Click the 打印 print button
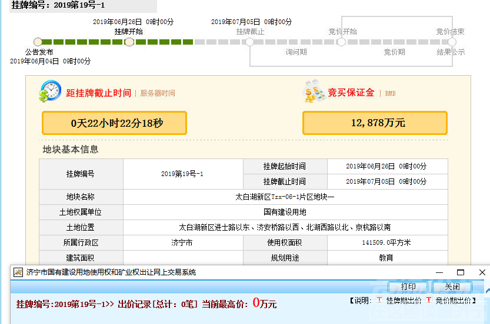The height and width of the screenshot is (324, 490). click(x=408, y=286)
